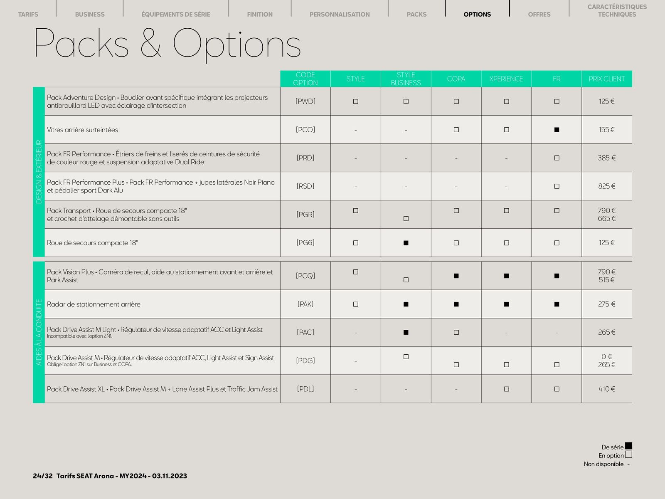Click the 385 € price cell
The image size is (665, 499).
[607, 158]
